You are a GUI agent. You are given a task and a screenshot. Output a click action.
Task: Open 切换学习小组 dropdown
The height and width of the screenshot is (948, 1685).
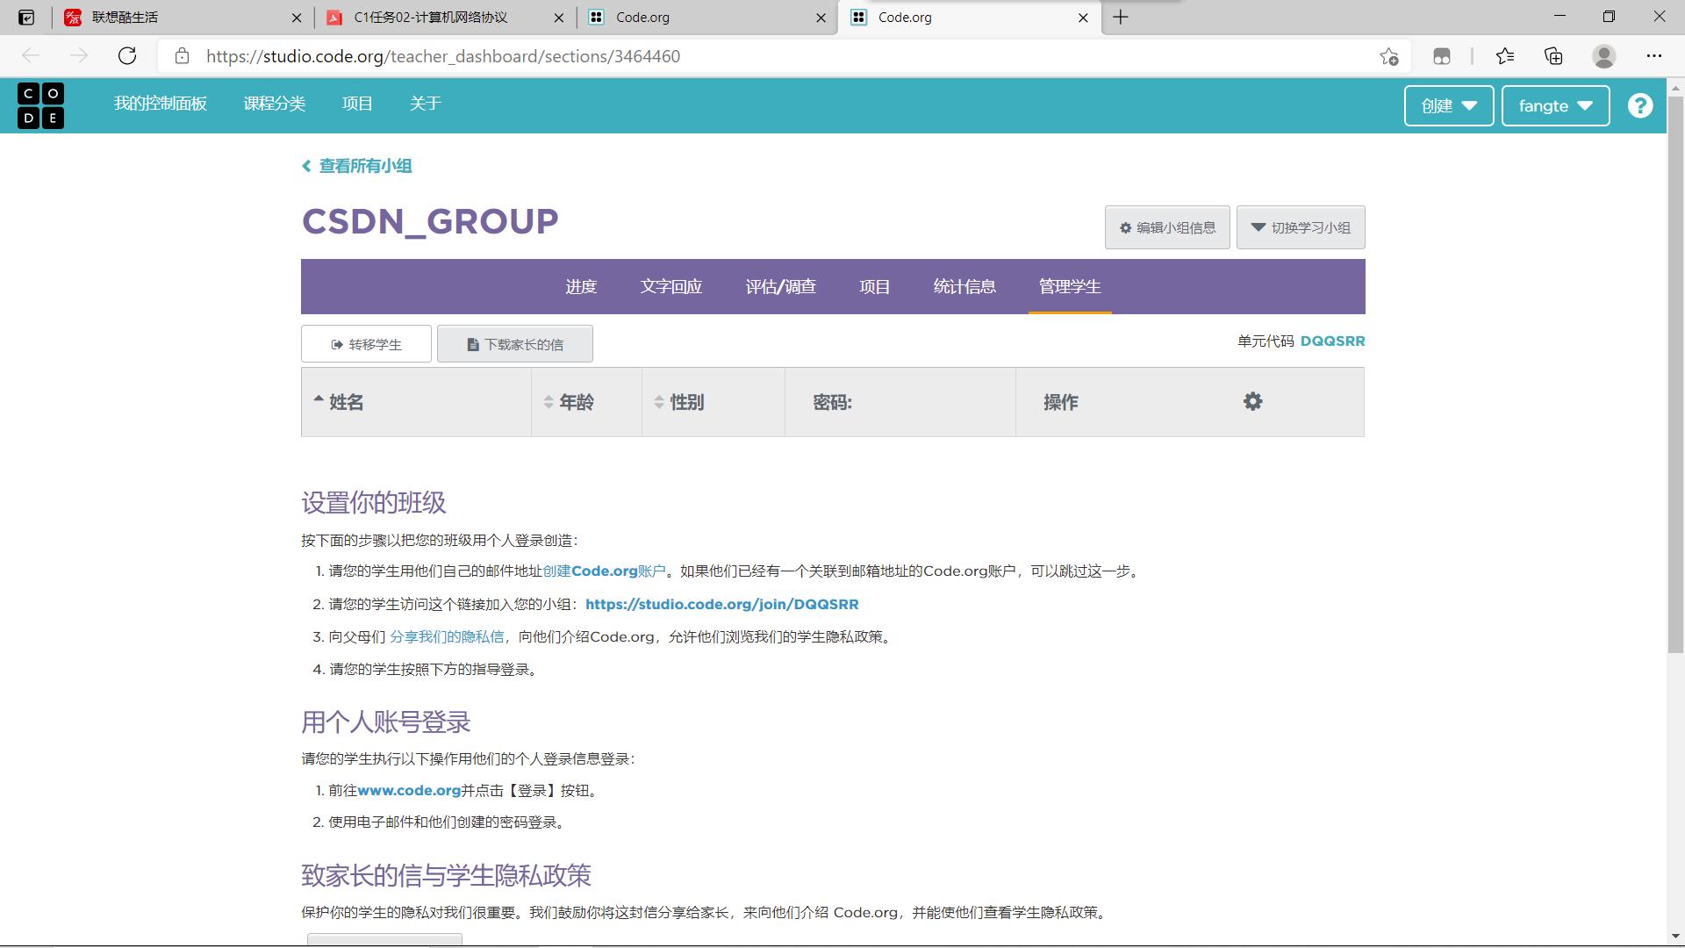1301,227
